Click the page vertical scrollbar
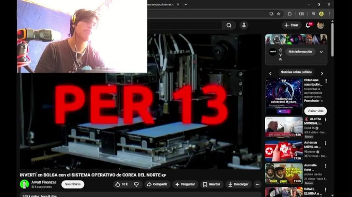This screenshot has height=197, width=352. coord(332,40)
